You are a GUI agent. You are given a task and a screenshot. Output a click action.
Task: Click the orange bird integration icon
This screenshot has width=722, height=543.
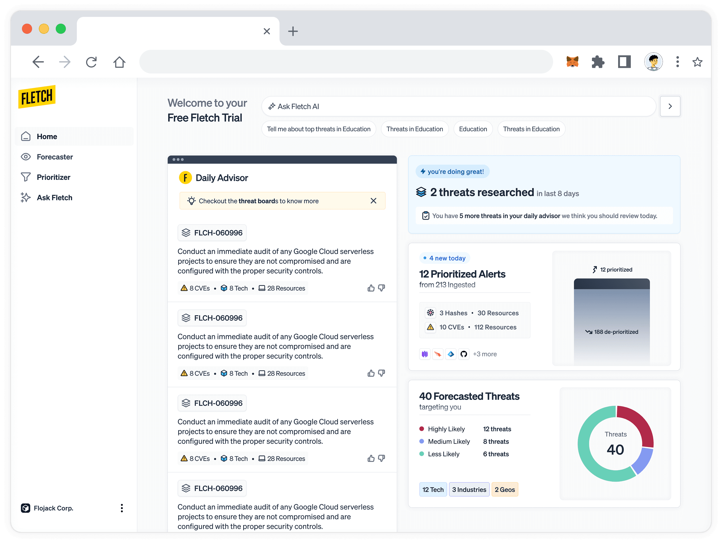438,354
